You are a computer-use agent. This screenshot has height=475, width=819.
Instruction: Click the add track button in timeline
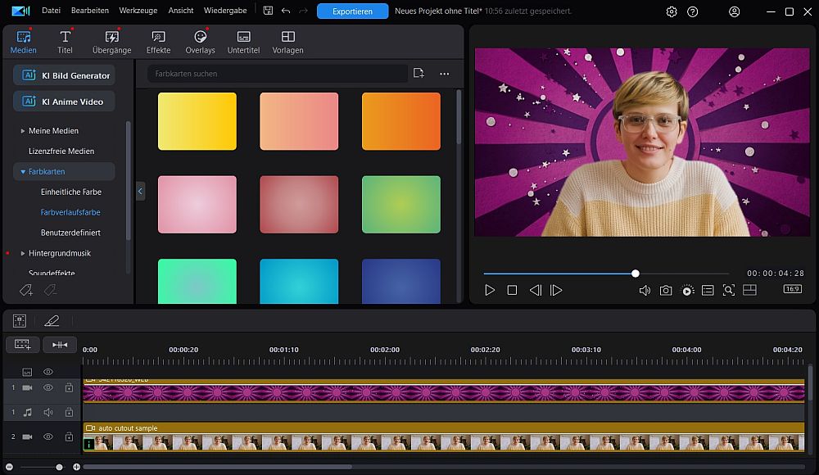click(22, 345)
